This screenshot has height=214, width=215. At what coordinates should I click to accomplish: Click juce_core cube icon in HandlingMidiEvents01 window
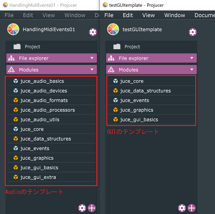pos(16,129)
